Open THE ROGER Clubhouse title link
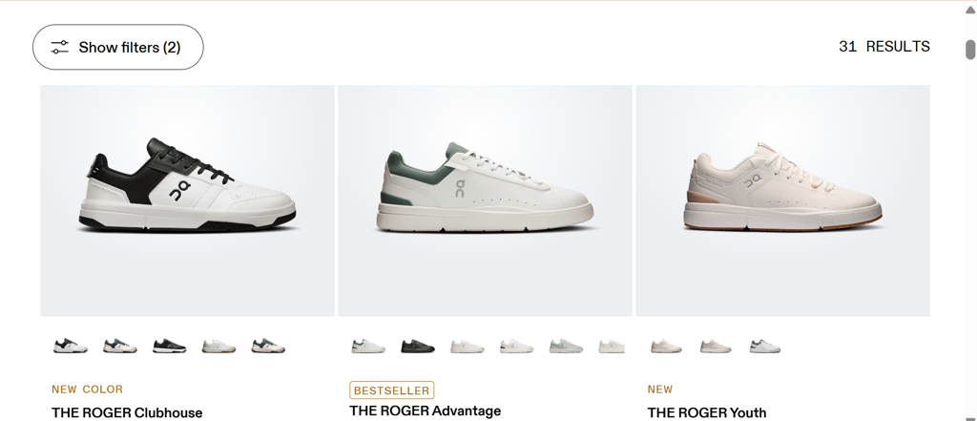977x421 pixels. click(127, 412)
